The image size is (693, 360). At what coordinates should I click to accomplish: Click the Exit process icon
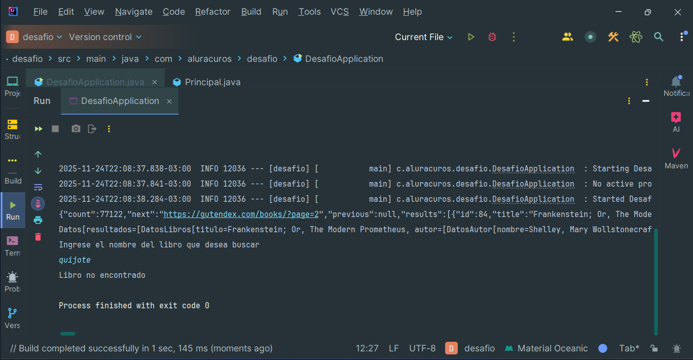(92, 129)
